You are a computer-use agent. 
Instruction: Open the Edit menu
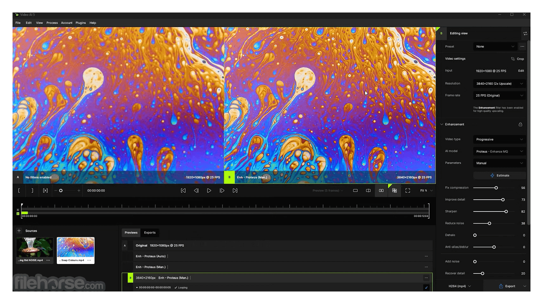point(28,23)
